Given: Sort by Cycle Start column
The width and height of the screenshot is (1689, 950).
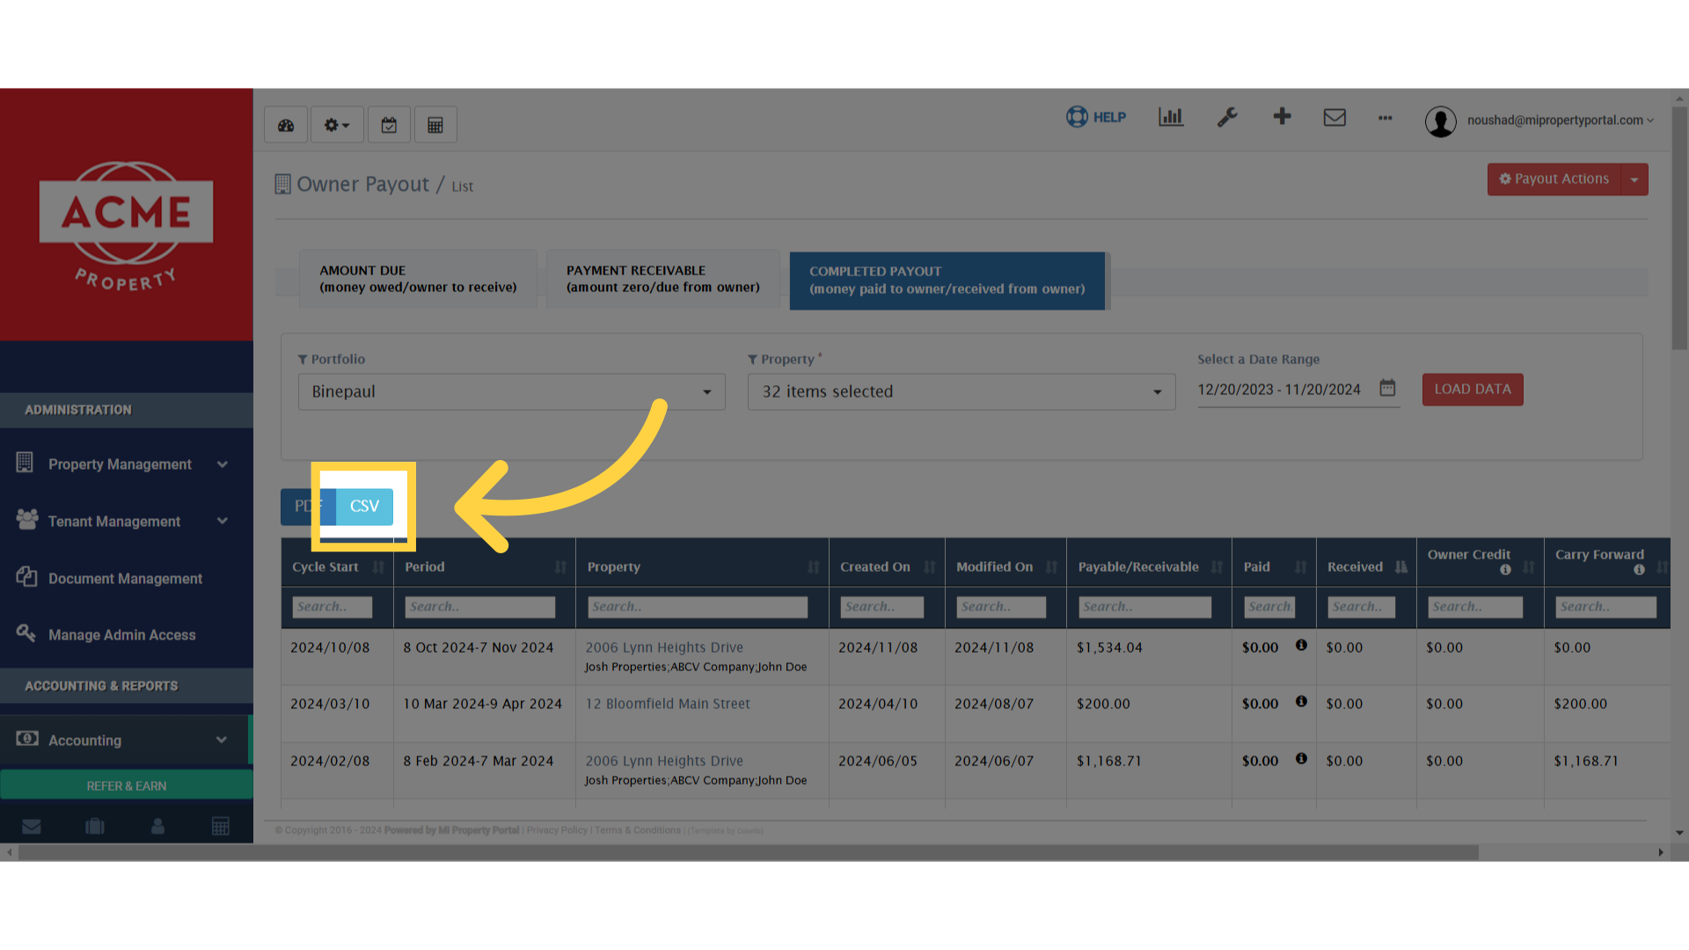Looking at the screenshot, I should pyautogui.click(x=338, y=567).
